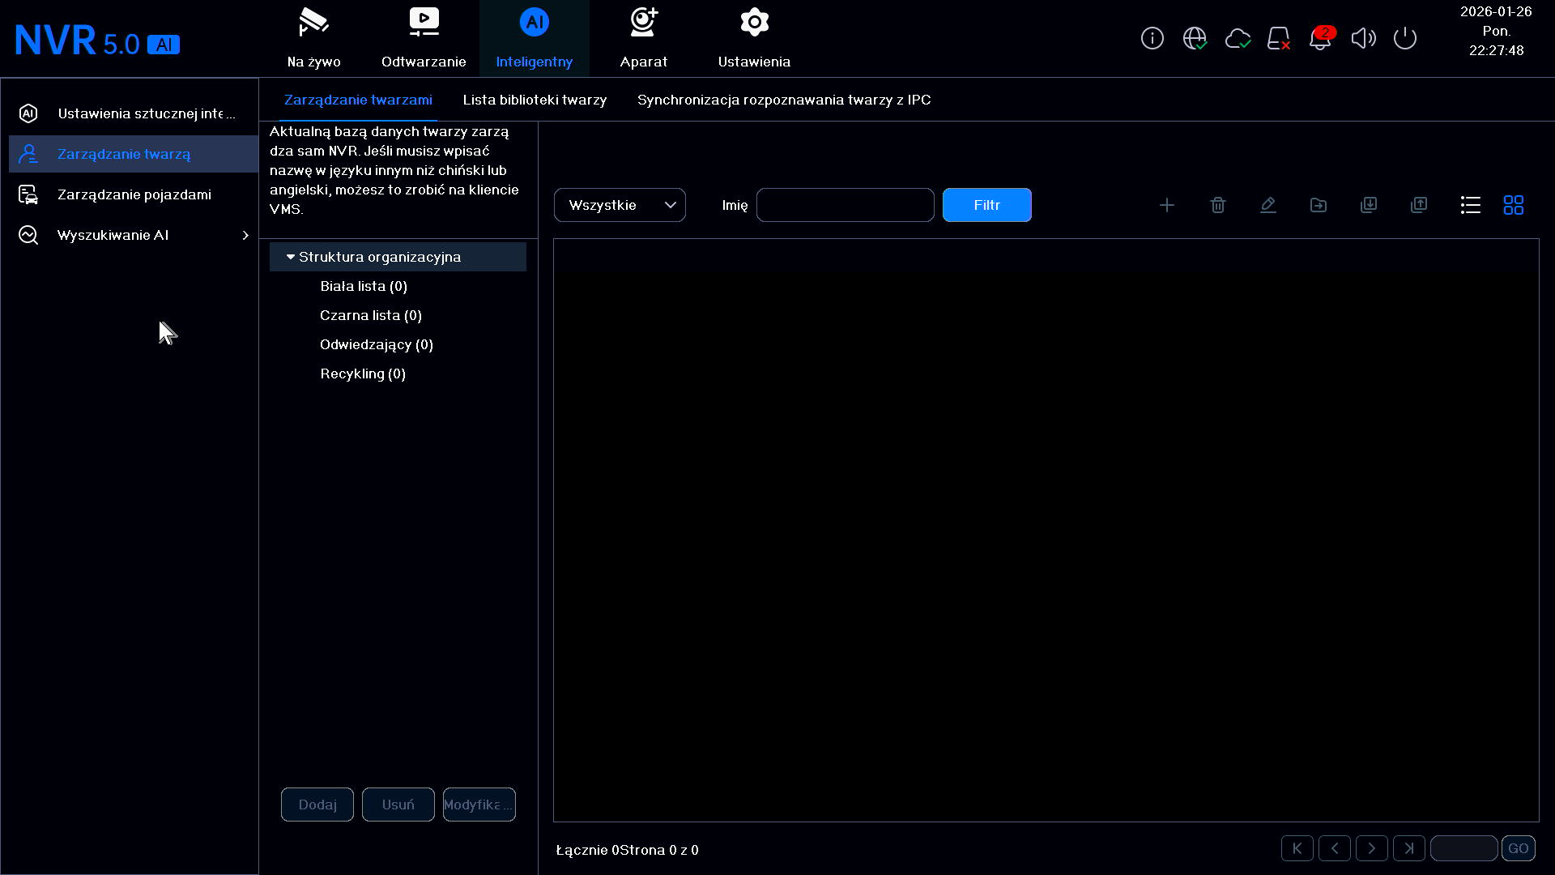
Task: Click the move-to-folder icon
Action: point(1319,205)
